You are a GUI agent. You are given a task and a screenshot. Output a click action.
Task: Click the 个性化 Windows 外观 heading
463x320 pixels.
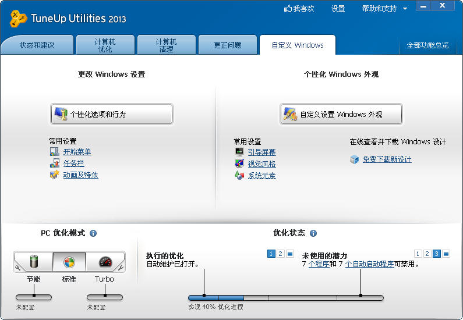[341, 74]
